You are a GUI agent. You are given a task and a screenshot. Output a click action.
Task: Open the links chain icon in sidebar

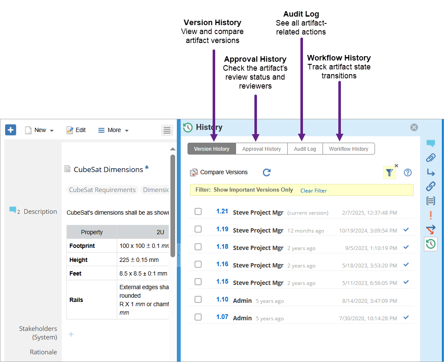[431, 187]
